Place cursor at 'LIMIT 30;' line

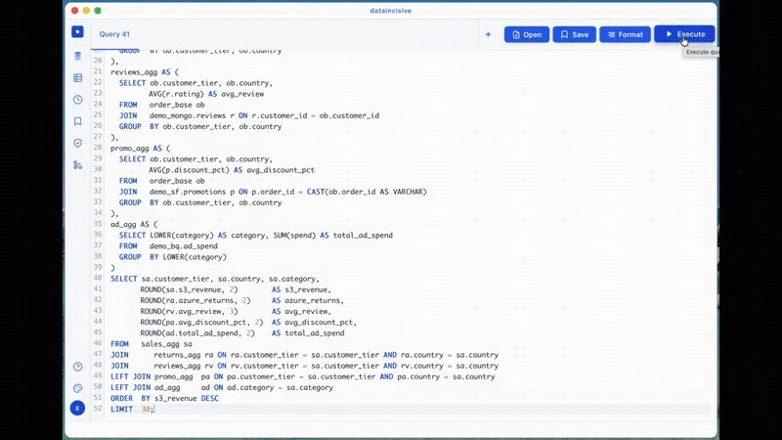[x=132, y=409]
